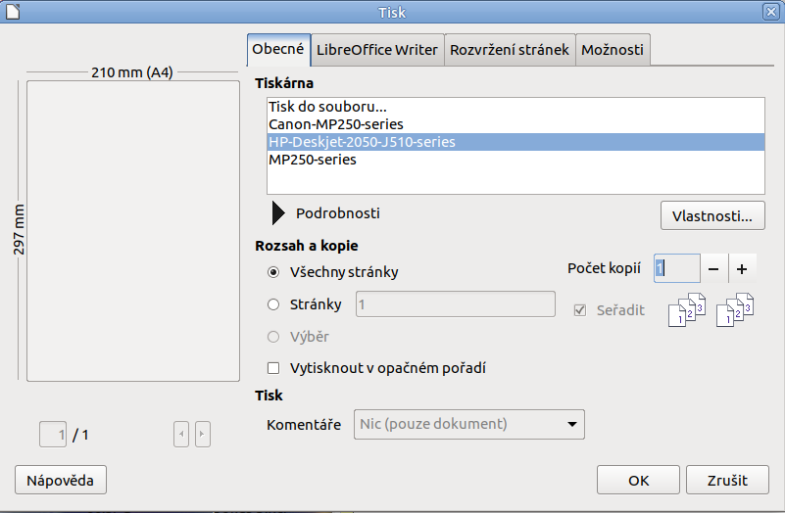Viewport: 785px width, 513px height.
Task: Go to previous preview page arrow
Action: pos(180,434)
